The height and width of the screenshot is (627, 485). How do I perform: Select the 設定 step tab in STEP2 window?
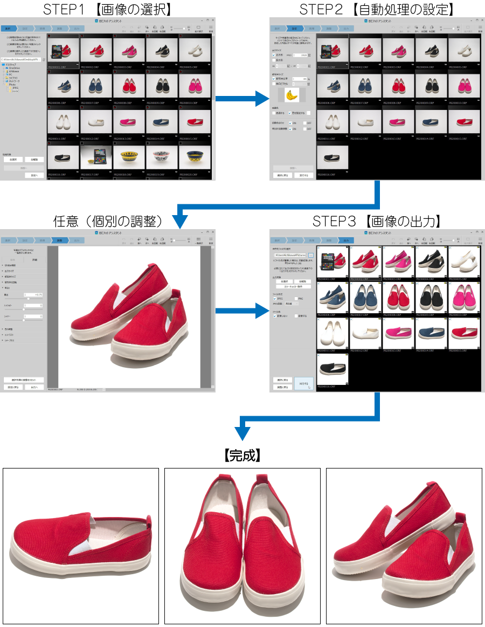pyautogui.click(x=295, y=29)
